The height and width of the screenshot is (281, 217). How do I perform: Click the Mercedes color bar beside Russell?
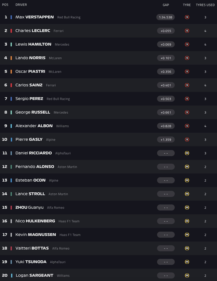11,112
